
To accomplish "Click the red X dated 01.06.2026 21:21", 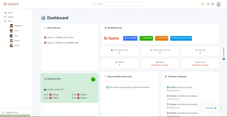I will point(168,96).
